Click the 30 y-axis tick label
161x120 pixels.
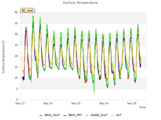click(16, 34)
